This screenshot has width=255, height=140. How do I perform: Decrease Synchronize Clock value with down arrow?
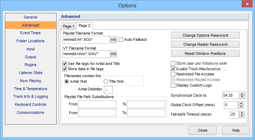pyautogui.click(x=242, y=97)
